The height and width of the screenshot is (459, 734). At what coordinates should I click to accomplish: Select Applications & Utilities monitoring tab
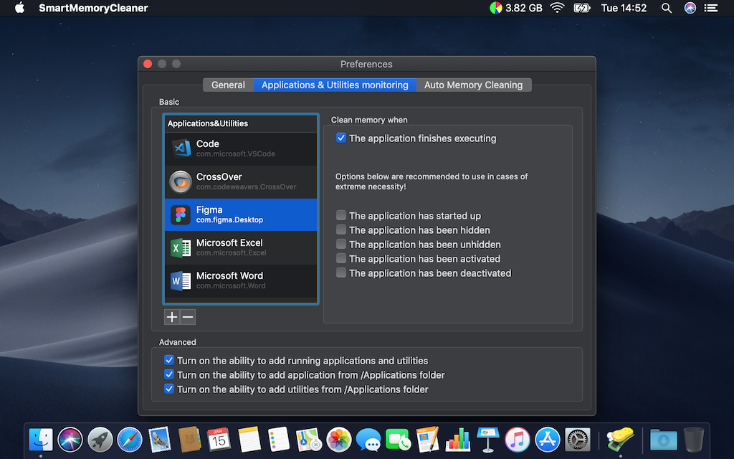(x=335, y=85)
